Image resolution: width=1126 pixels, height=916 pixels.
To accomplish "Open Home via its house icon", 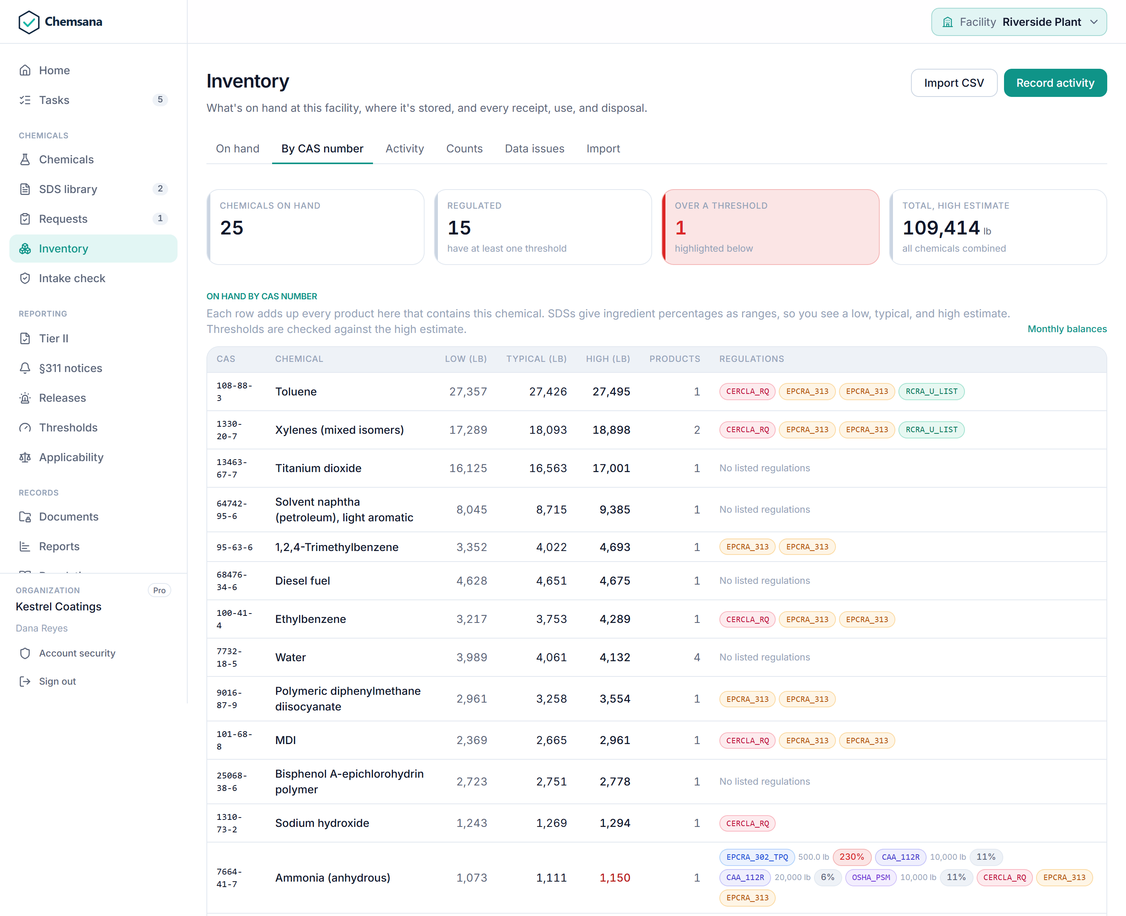I will tap(25, 70).
